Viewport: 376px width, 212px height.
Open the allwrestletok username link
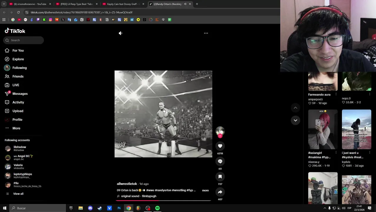pyautogui.click(x=127, y=184)
